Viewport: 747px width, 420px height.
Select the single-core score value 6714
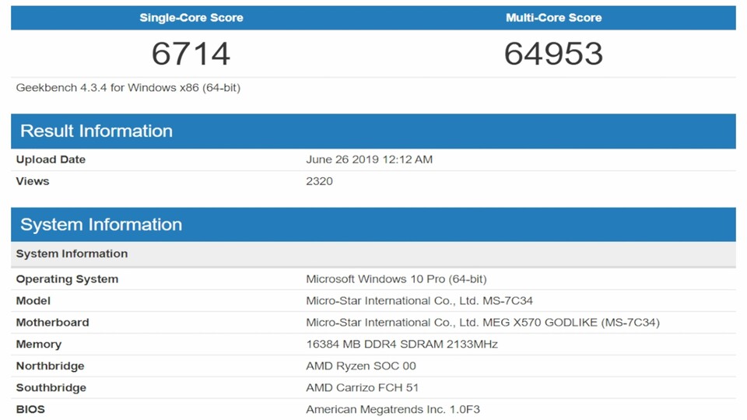tap(191, 54)
